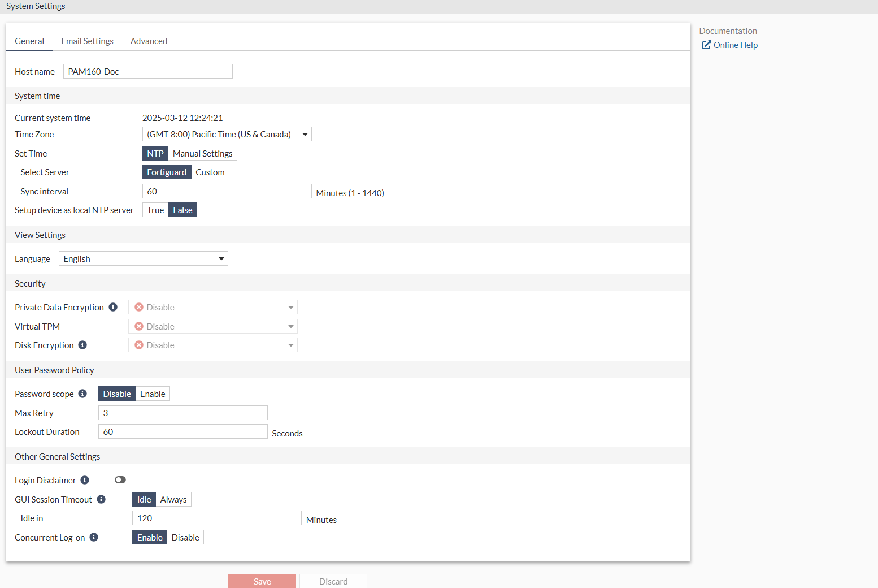Click the Sync interval input field

click(x=227, y=191)
